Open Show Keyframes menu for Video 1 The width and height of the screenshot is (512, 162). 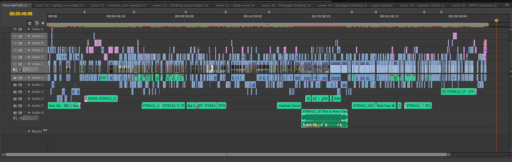20,69
